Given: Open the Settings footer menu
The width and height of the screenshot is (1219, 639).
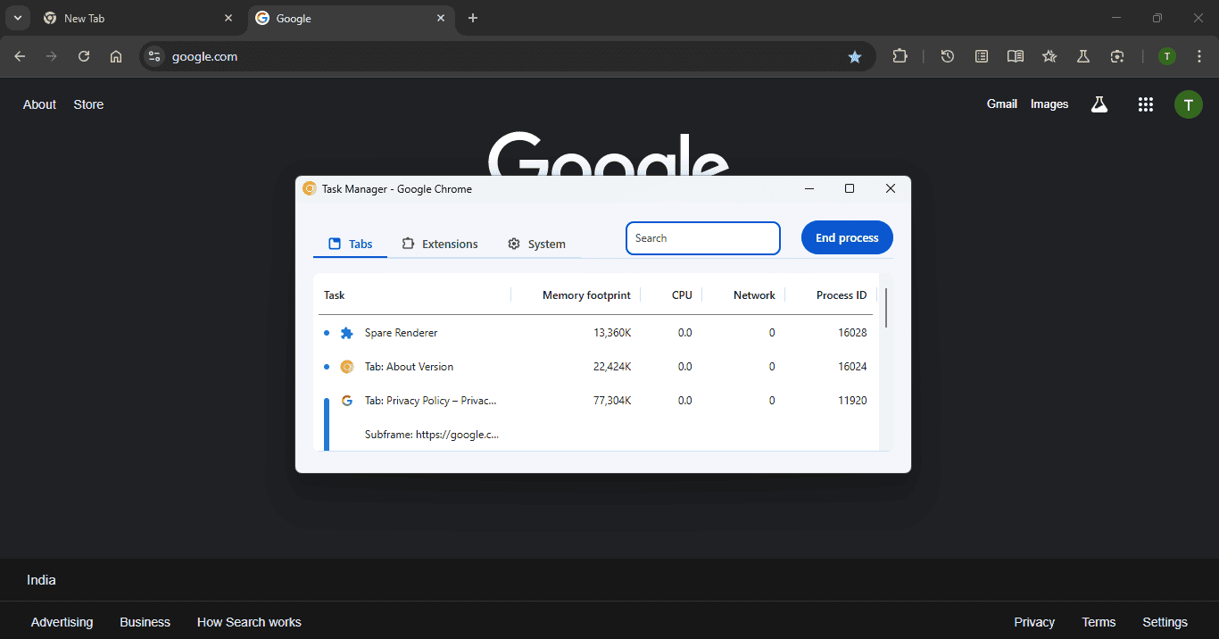Looking at the screenshot, I should [1165, 622].
